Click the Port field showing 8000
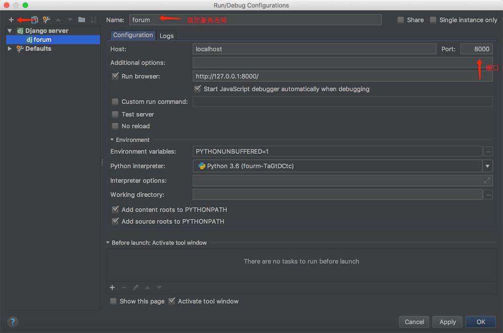 tap(477, 49)
